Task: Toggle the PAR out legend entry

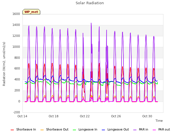Action: click(161, 129)
